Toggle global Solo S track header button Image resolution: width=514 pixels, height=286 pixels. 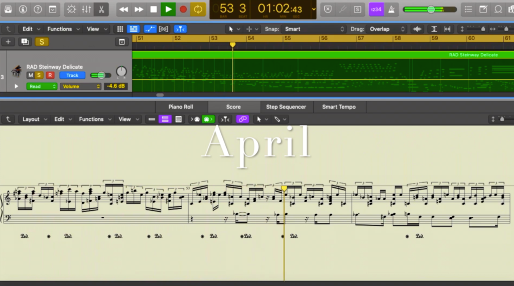click(x=42, y=42)
